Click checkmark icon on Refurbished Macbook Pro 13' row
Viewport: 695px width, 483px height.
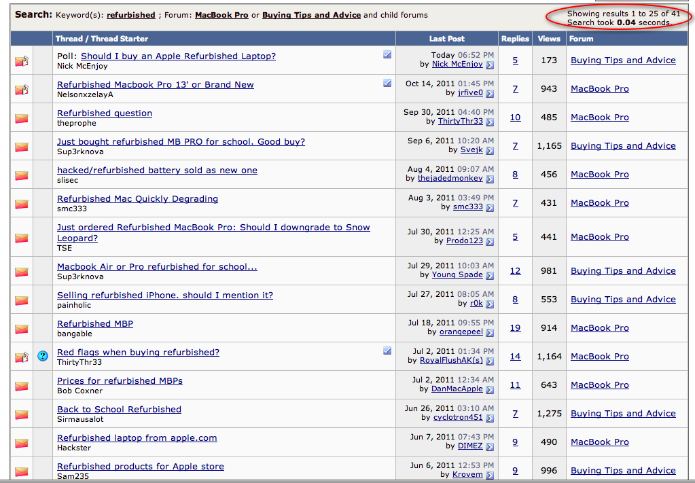click(387, 83)
